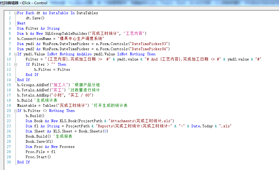Screen dimensions: 279x170
Task: Click the string "模具中心生产调度系统" on line 6
Action: 81,39
